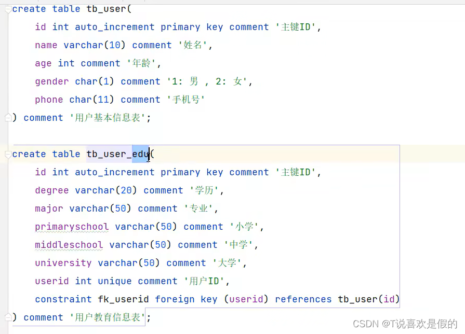This screenshot has width=465, height=334.
Task: Click the '中学' comment string
Action: point(238,245)
